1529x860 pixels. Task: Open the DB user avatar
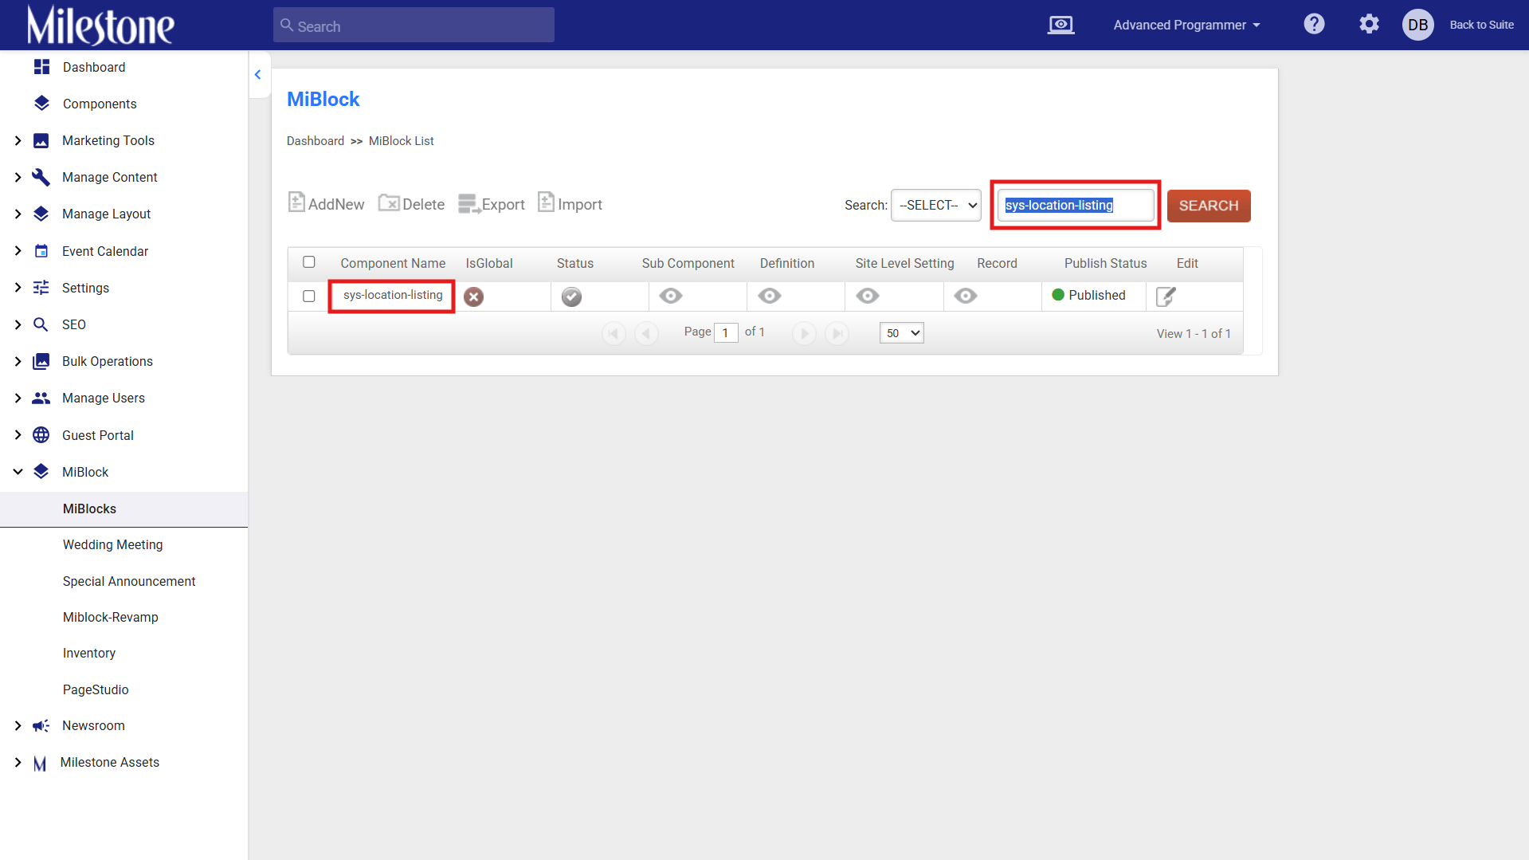pyautogui.click(x=1417, y=25)
